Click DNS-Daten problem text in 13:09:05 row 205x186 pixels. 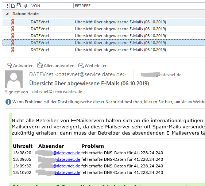122,159
